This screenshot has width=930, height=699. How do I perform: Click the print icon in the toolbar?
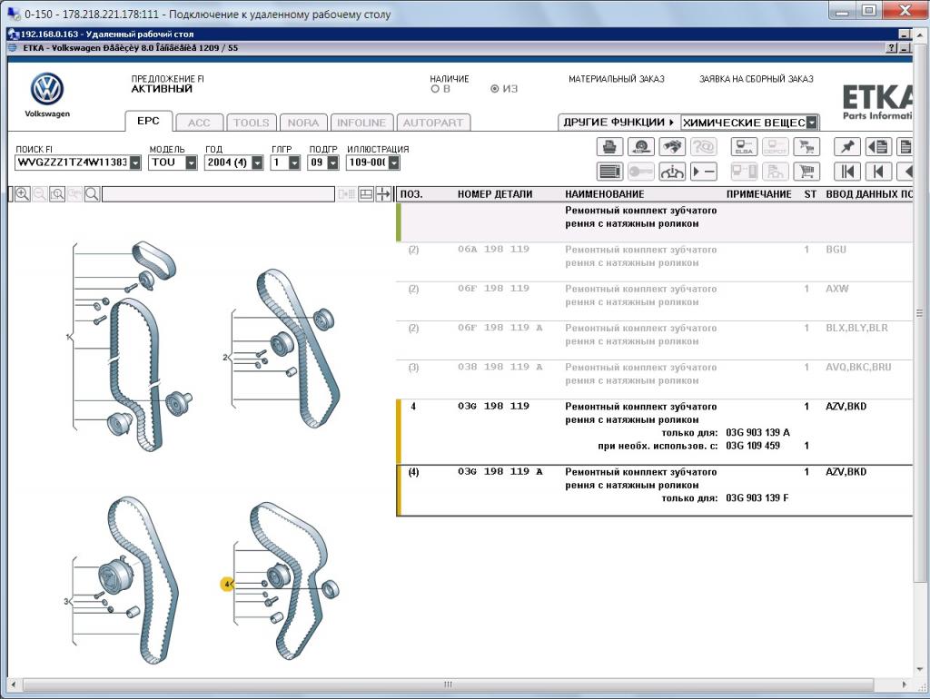[x=609, y=146]
